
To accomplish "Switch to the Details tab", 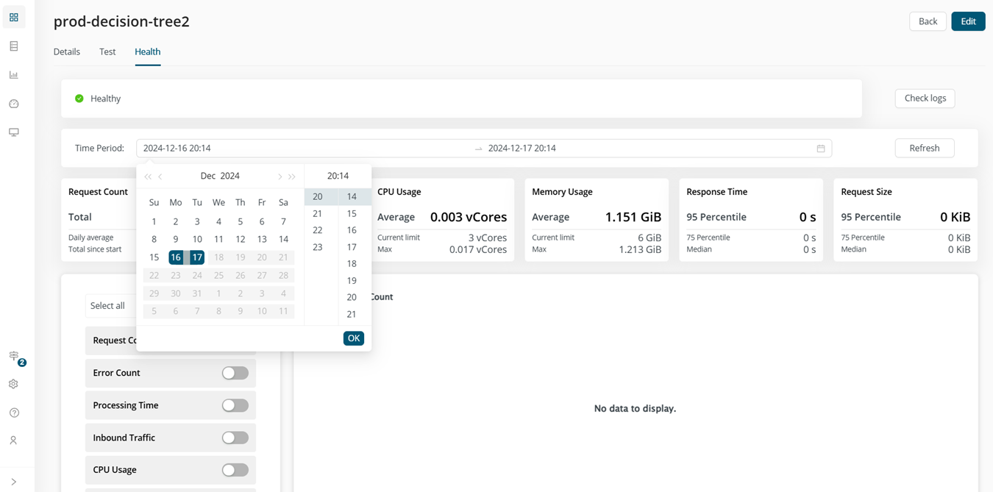I will tap(67, 51).
